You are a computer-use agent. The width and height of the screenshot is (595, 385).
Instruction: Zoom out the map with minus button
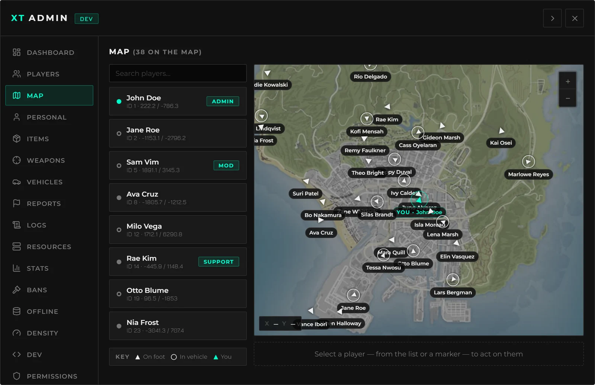point(567,98)
